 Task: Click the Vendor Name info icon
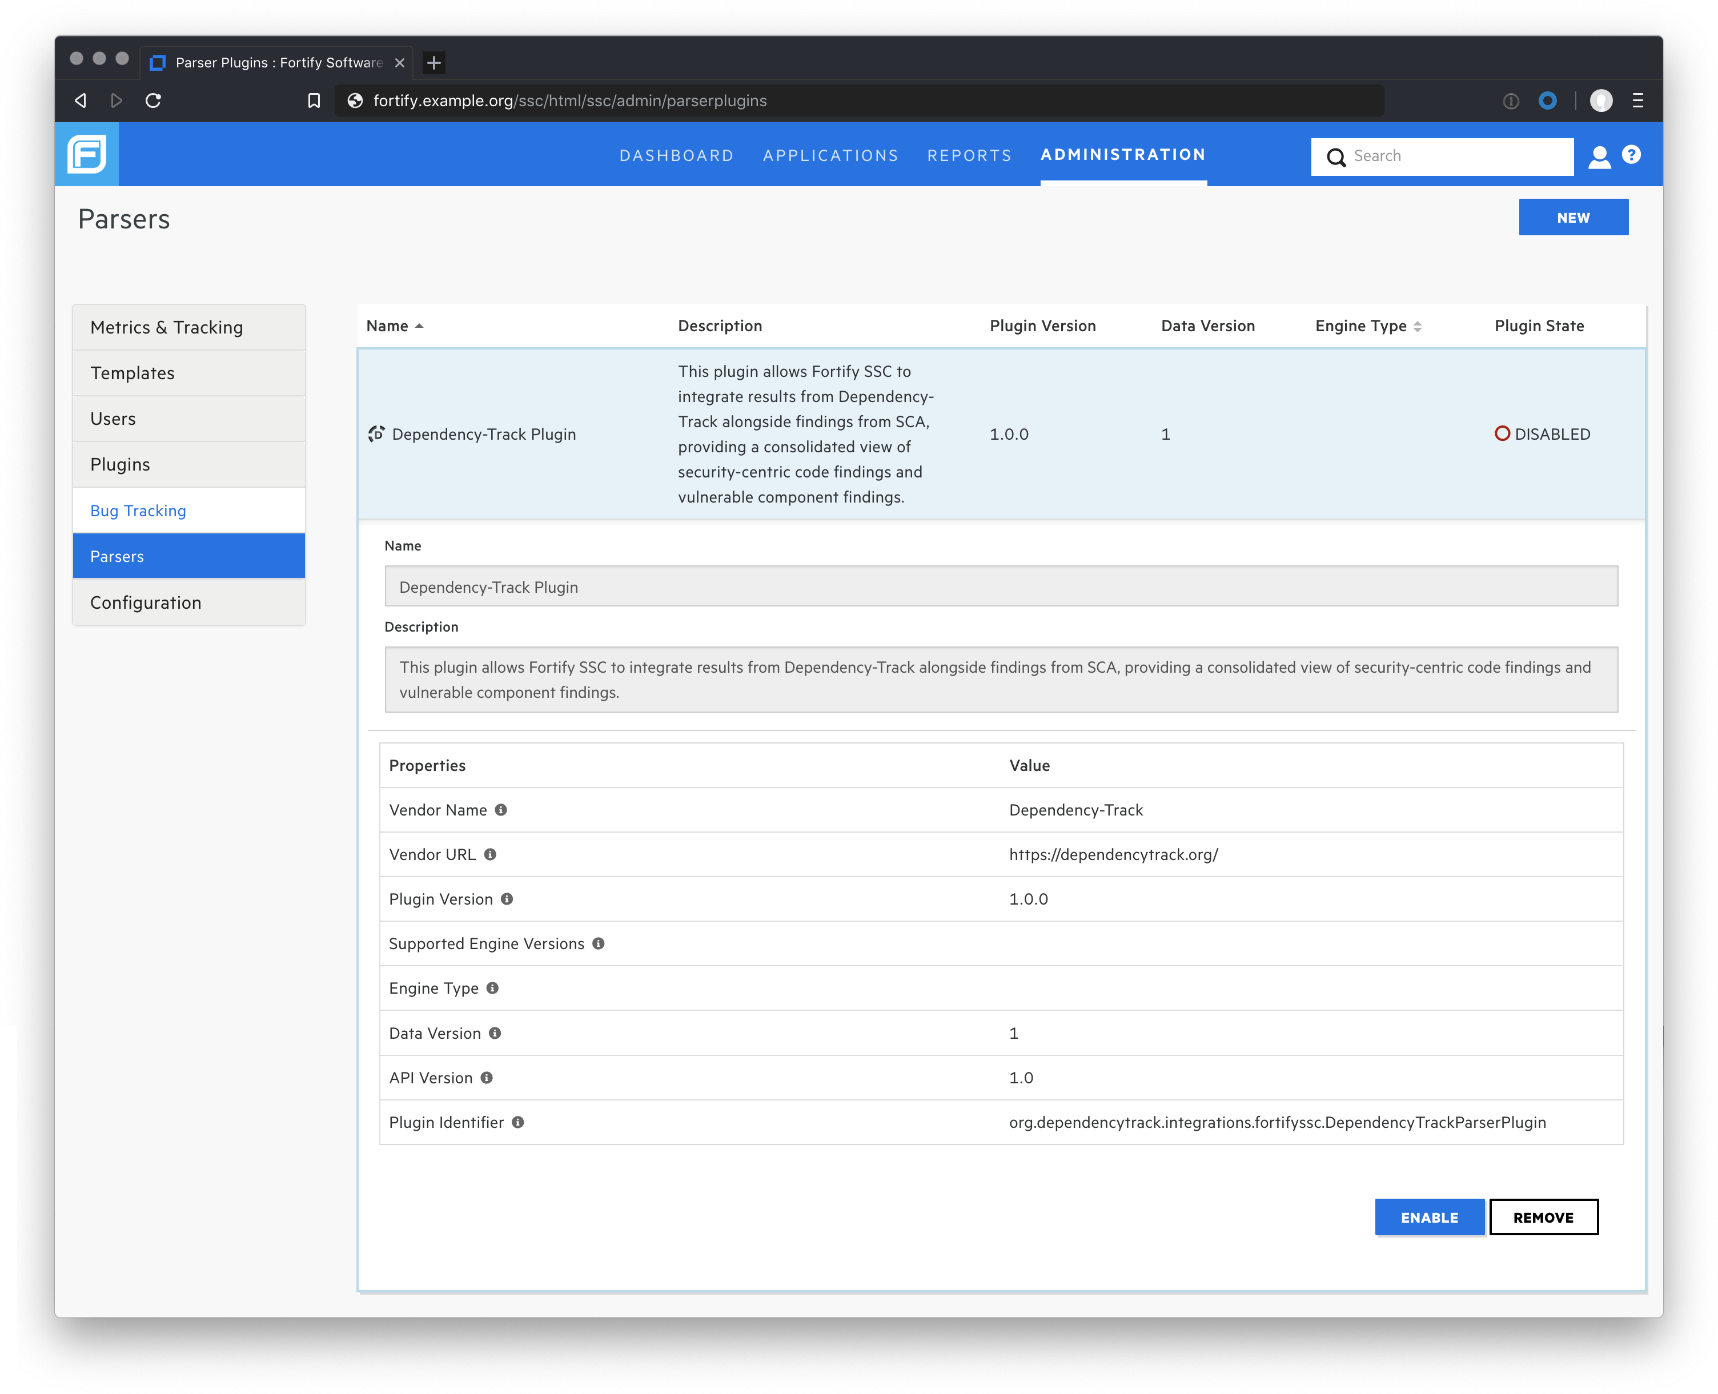[500, 809]
